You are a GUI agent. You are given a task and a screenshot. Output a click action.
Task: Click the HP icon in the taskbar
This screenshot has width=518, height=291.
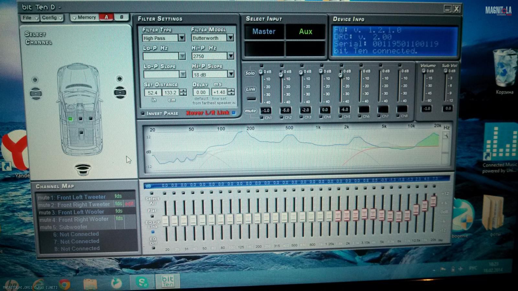click(x=12, y=285)
